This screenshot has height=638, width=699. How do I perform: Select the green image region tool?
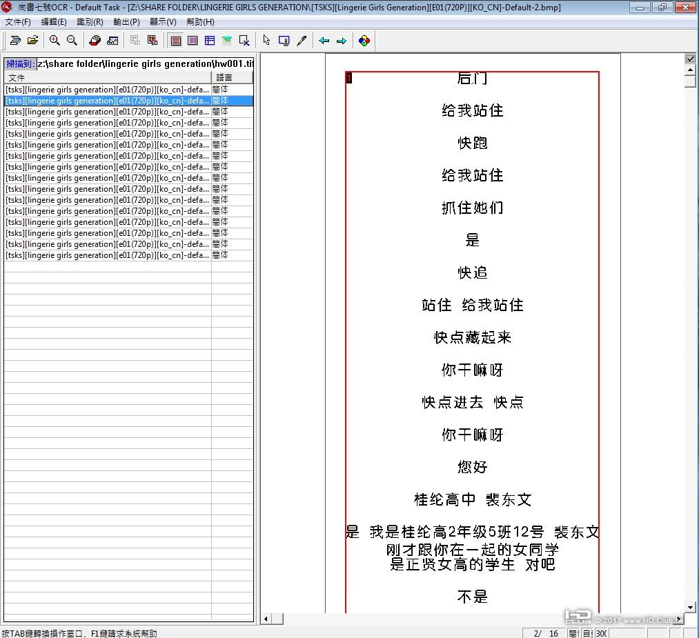(227, 41)
